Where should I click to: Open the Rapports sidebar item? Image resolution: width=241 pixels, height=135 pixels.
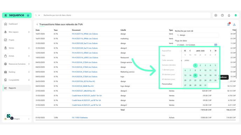click(17, 88)
